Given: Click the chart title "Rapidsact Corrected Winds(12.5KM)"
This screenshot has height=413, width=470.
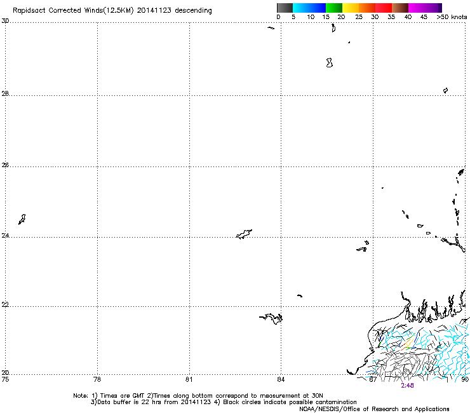Looking at the screenshot, I should point(73,11).
